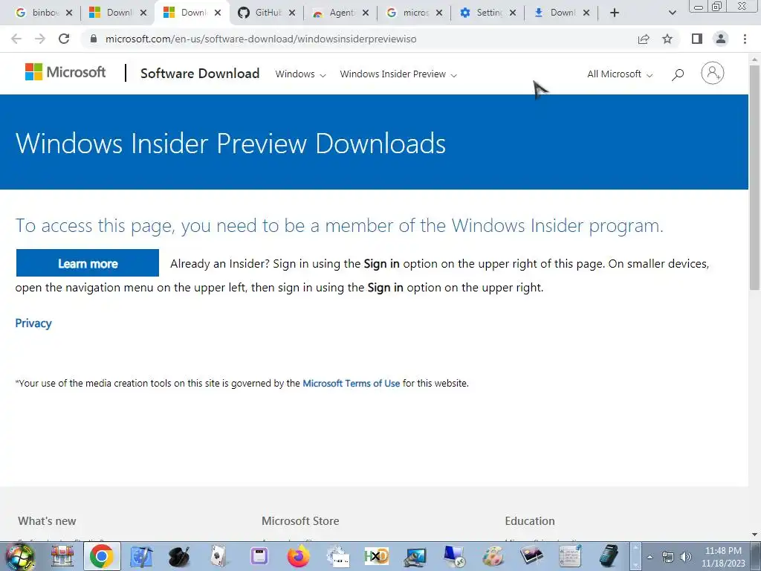Show hidden system tray icons

[650, 557]
